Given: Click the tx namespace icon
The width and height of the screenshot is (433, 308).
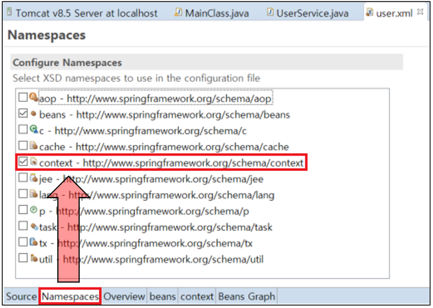Looking at the screenshot, I should (34, 242).
